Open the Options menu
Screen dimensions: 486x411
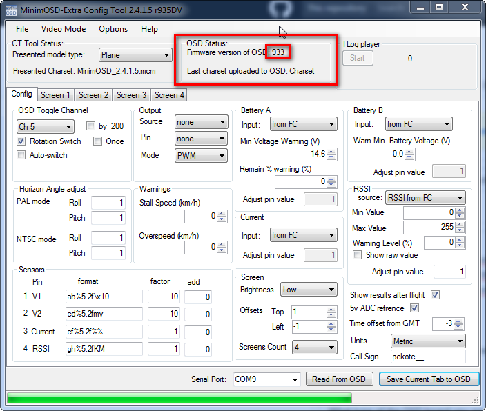pos(113,29)
